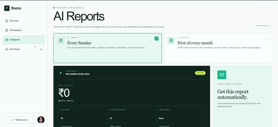The height and width of the screenshot is (127, 278).
Task: Click the Consumption cell
Action: 83,114
